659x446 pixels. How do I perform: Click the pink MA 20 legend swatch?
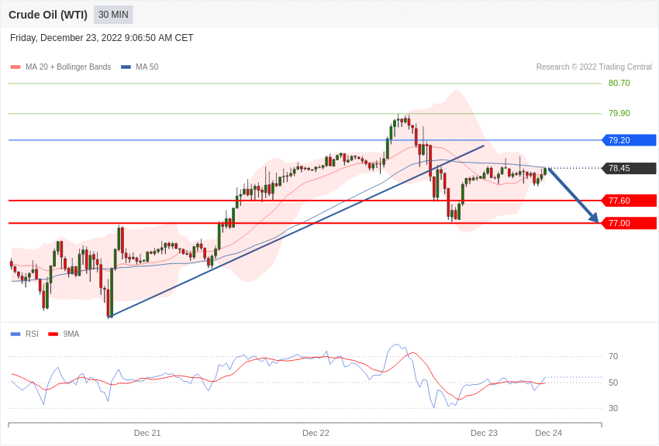click(16, 67)
